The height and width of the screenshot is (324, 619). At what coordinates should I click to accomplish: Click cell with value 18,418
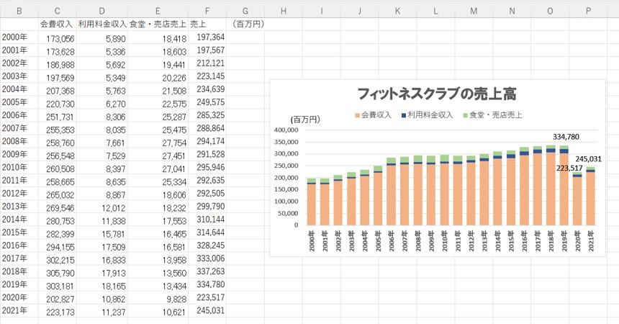tap(158, 38)
